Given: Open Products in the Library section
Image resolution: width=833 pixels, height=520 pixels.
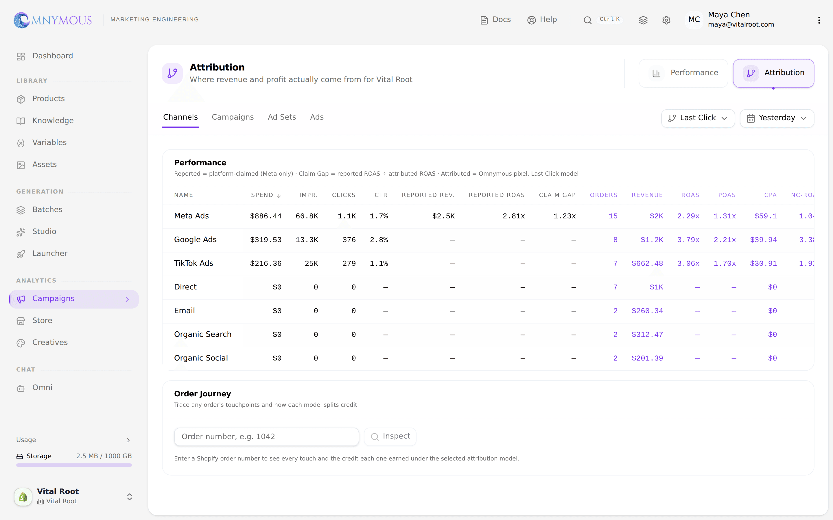Looking at the screenshot, I should coord(74,99).
